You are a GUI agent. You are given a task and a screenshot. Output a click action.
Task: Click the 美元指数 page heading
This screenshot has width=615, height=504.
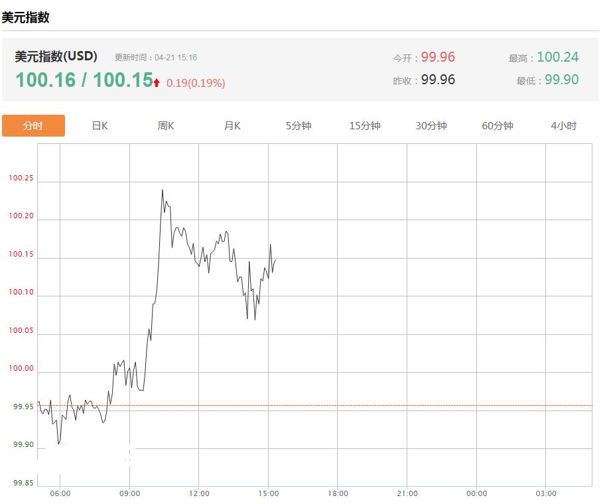tap(26, 17)
